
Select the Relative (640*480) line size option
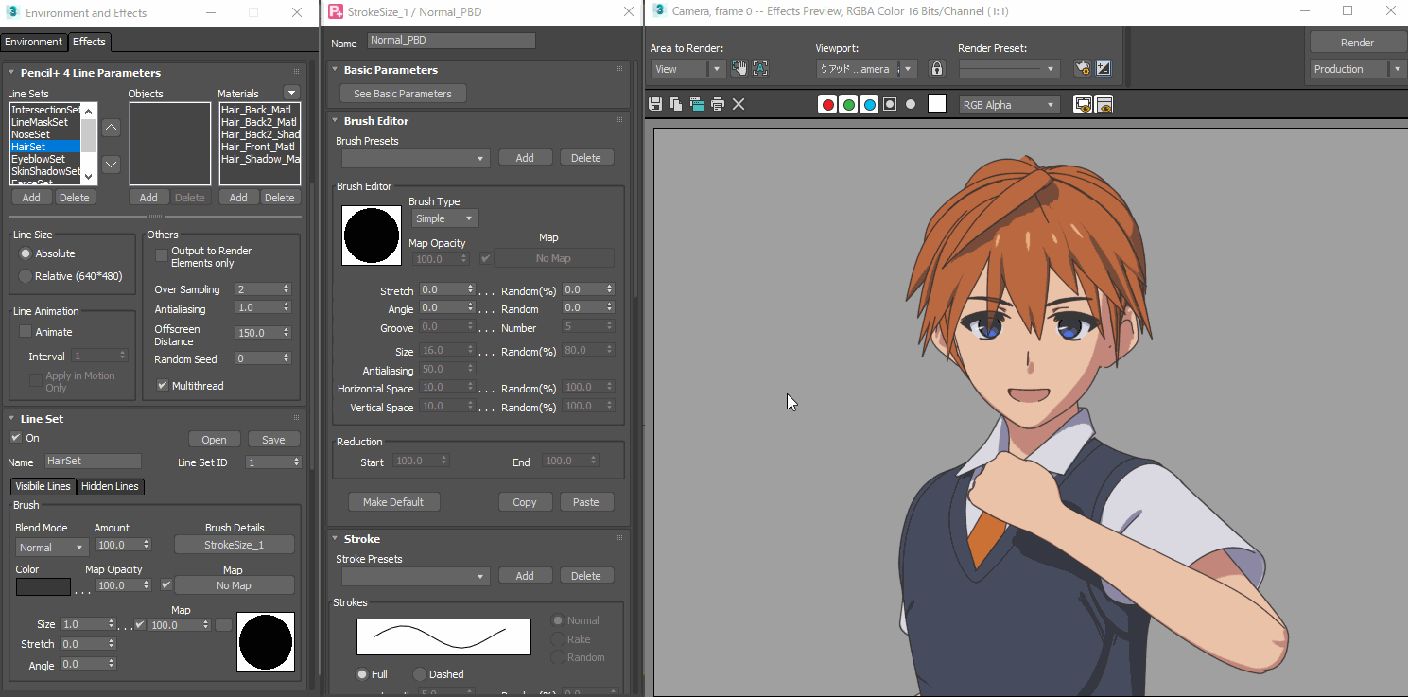tap(26, 276)
